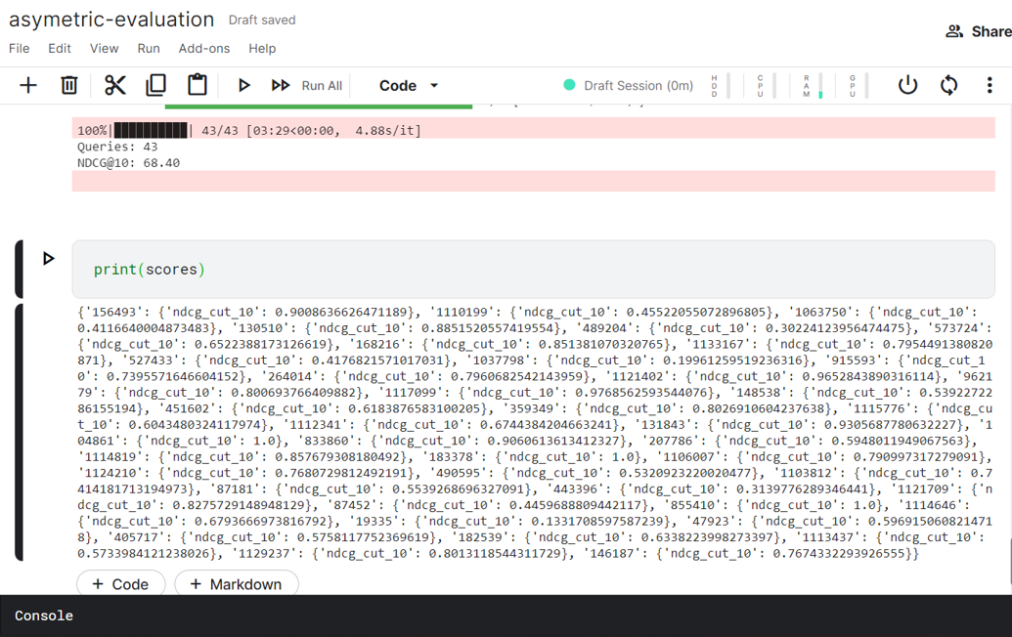Restart the kernel session
This screenshot has width=1012, height=637.
coord(948,85)
